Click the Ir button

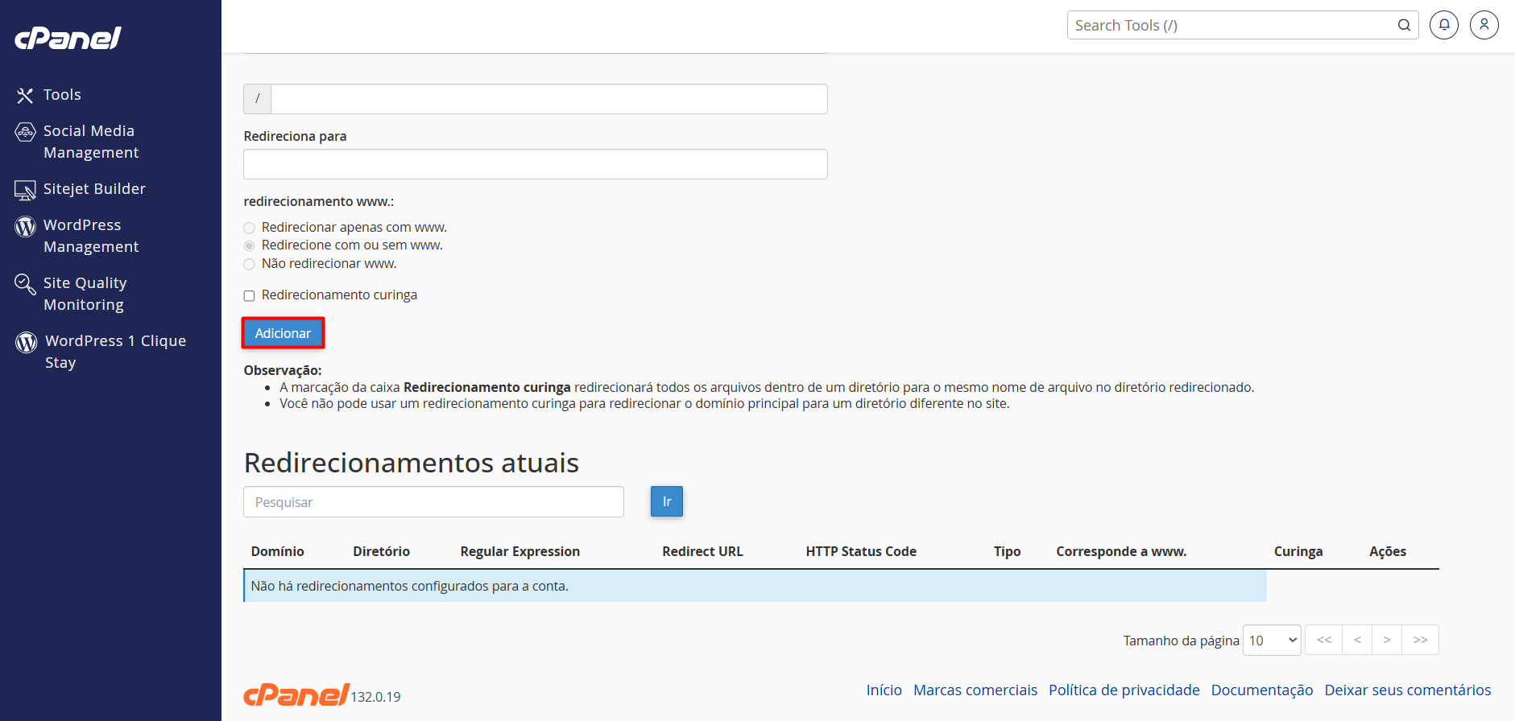[667, 501]
